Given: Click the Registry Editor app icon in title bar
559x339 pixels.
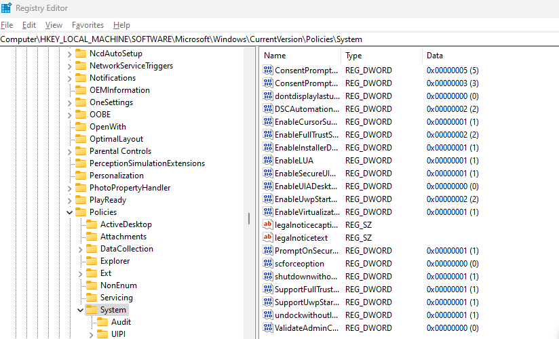Looking at the screenshot, I should [x=7, y=7].
